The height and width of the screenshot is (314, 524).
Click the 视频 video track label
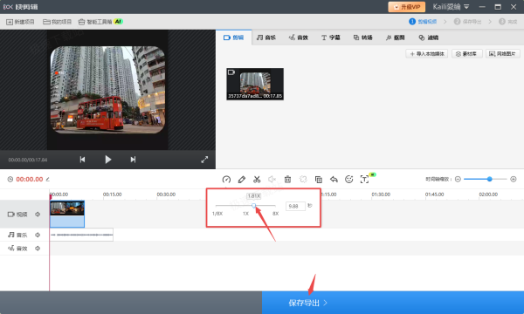click(x=17, y=215)
